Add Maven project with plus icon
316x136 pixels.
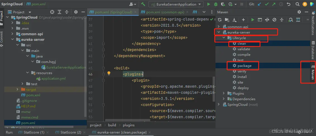click(243, 20)
